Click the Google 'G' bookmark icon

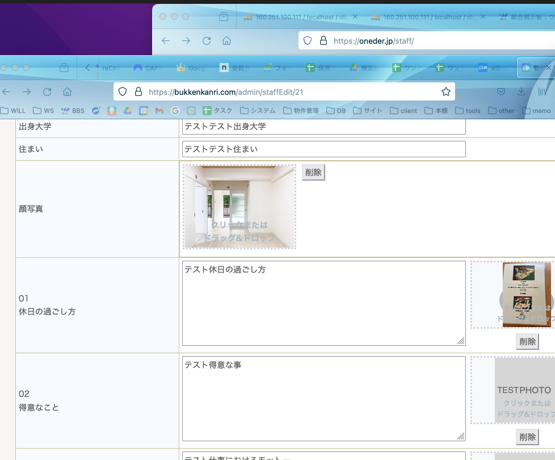(175, 111)
